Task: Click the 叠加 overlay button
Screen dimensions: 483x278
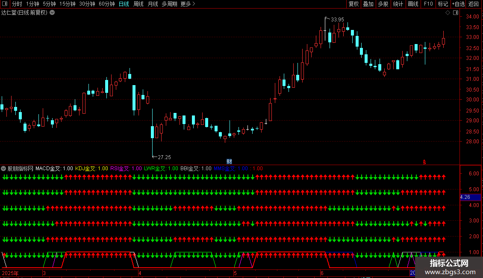Action: (368, 4)
